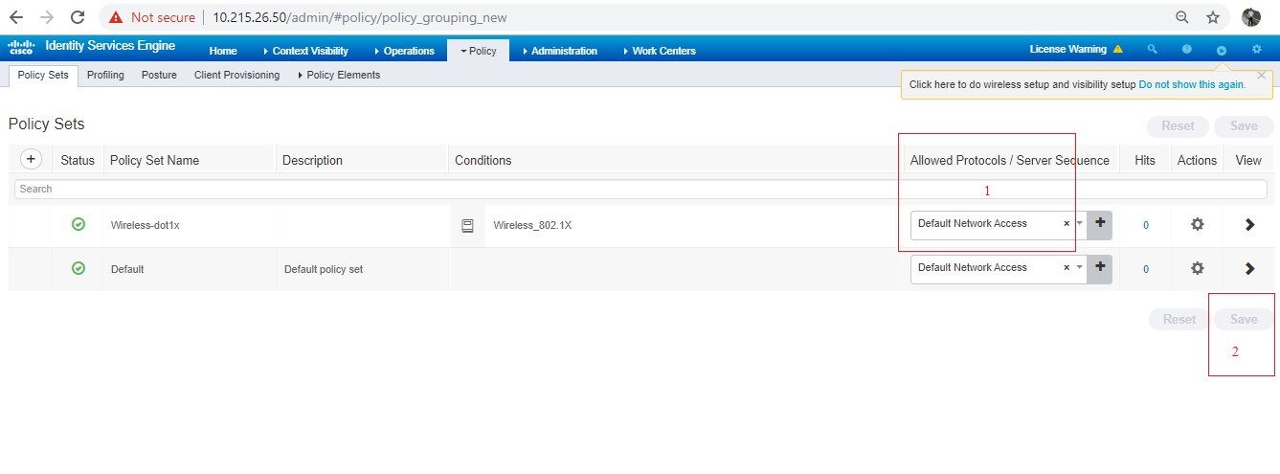Click the License Warning text

(1067, 50)
